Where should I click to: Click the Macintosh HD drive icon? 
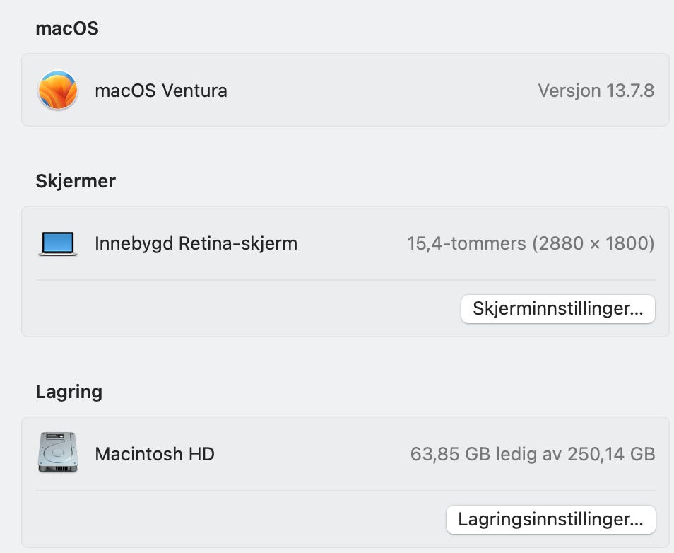[x=58, y=453]
